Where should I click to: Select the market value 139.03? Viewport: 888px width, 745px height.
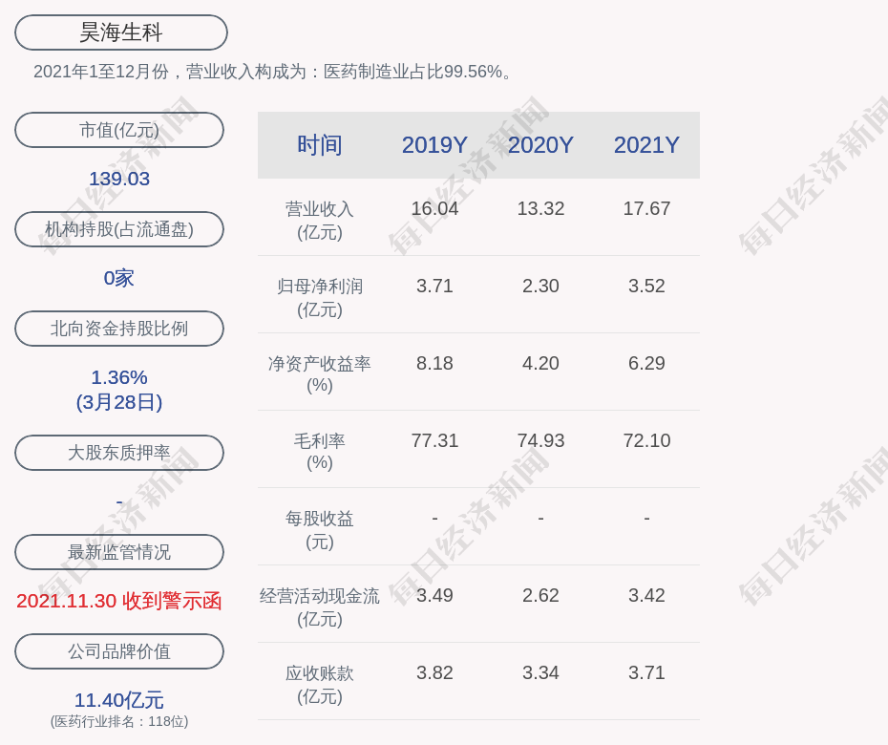119,179
